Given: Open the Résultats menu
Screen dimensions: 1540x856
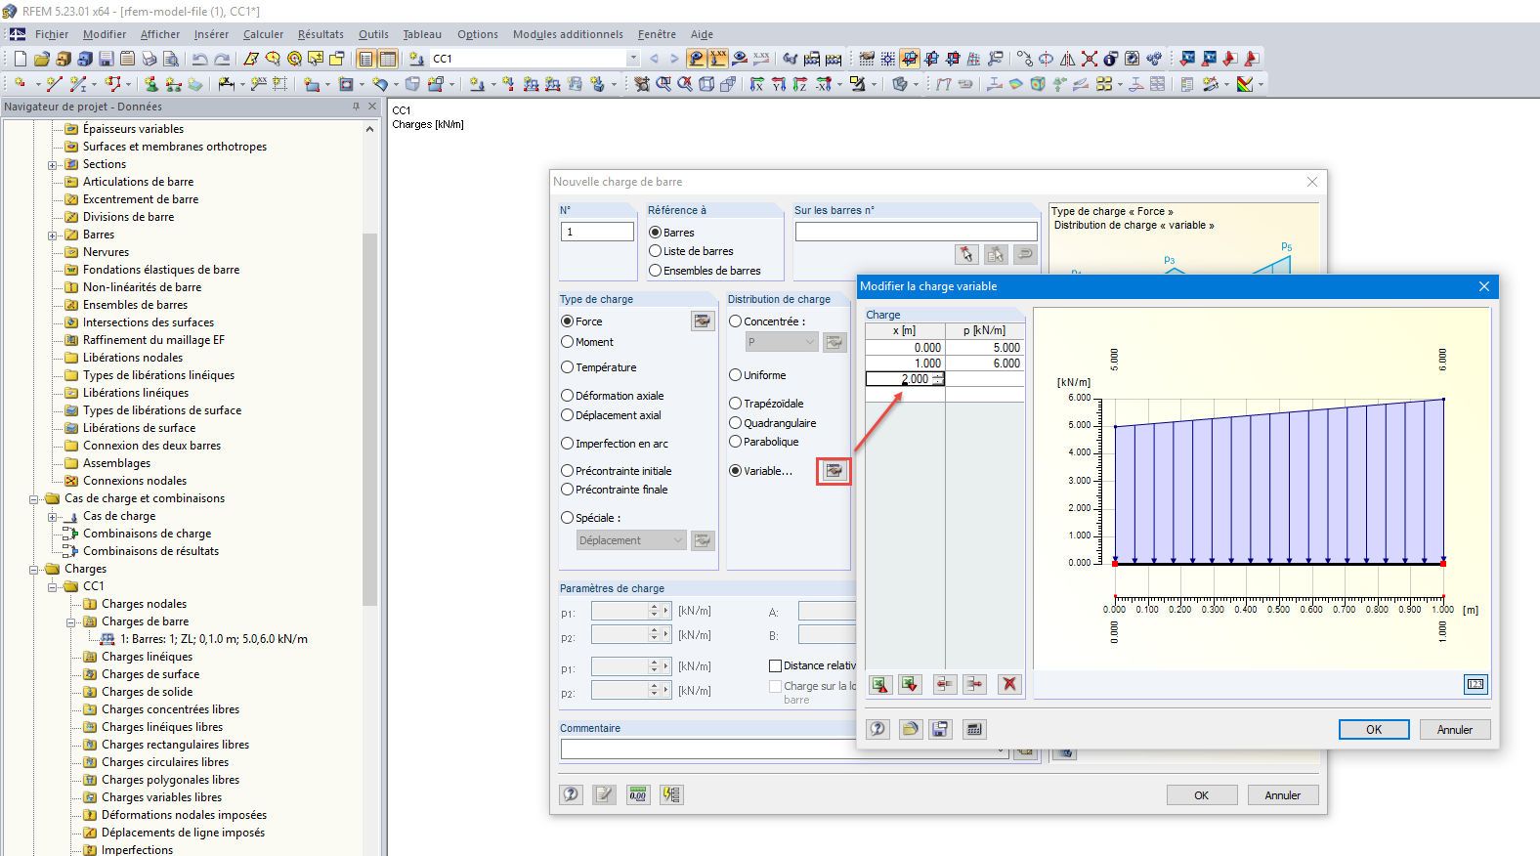Looking at the screenshot, I should pos(321,34).
